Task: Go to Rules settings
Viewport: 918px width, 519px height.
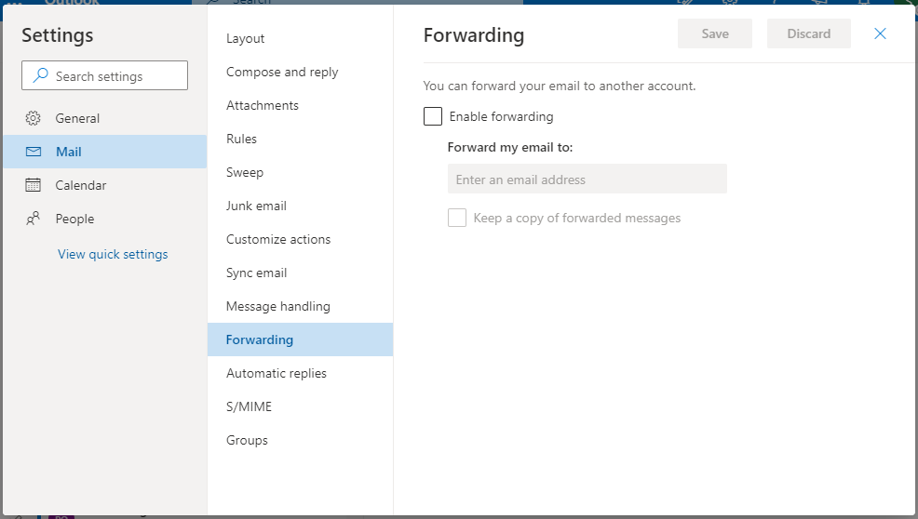Action: pos(241,139)
